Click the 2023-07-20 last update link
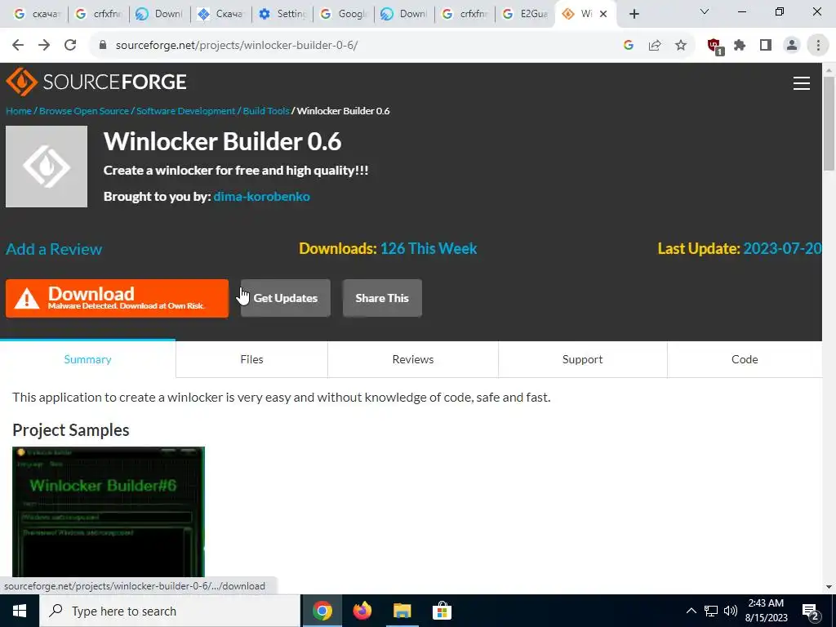The height and width of the screenshot is (627, 836). 782,248
